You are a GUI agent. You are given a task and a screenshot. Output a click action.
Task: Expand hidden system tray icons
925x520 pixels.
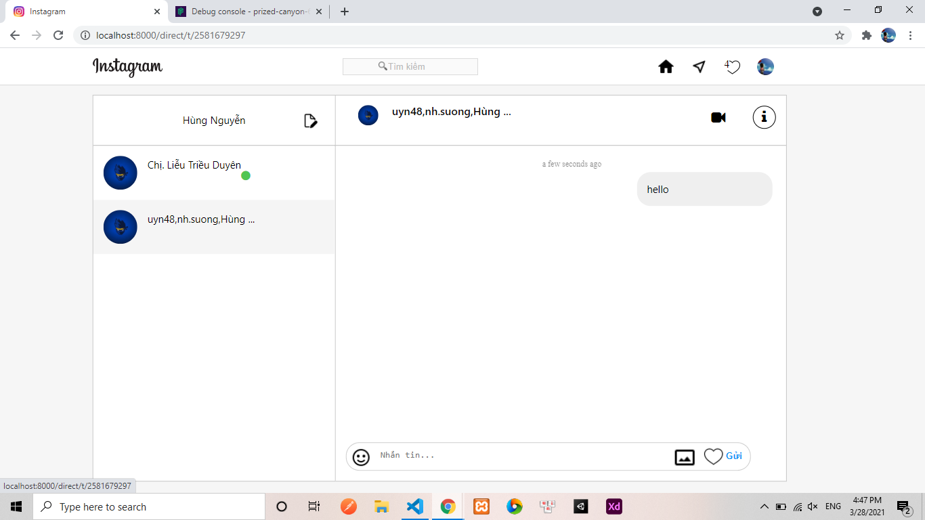coord(764,506)
